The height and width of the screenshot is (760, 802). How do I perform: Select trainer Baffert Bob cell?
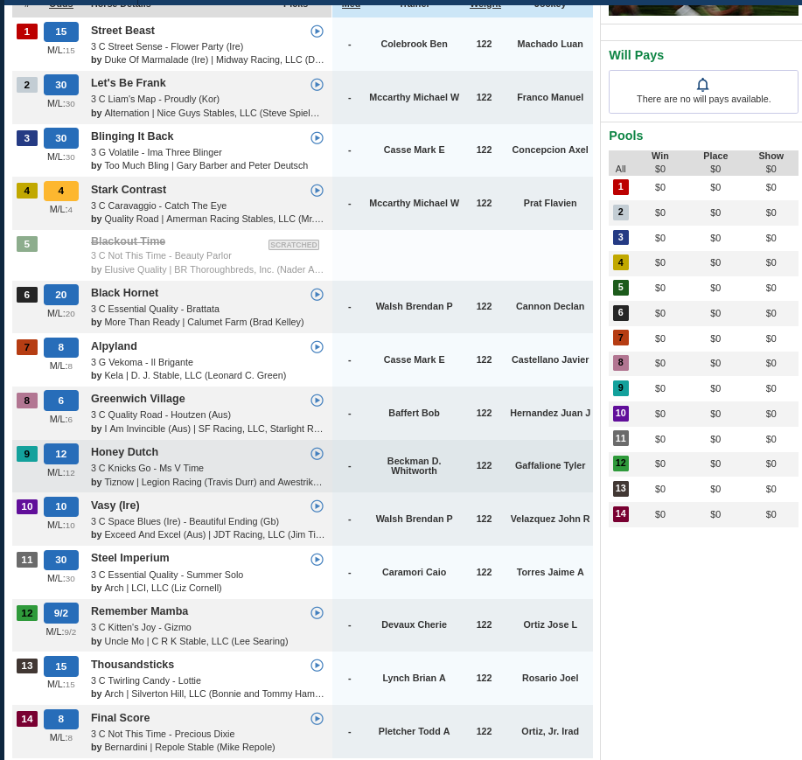[x=414, y=413]
